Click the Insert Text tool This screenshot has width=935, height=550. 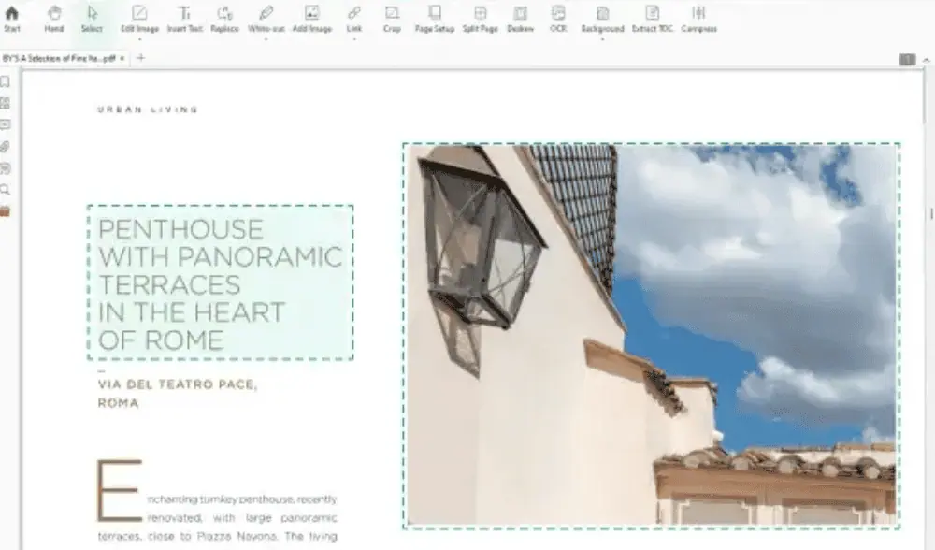[184, 18]
